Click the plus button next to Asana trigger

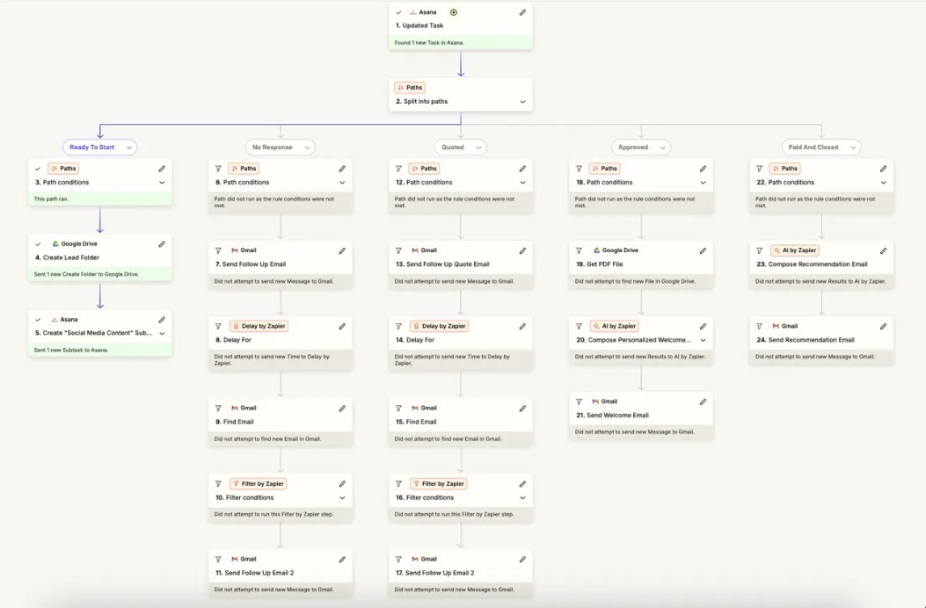(454, 12)
